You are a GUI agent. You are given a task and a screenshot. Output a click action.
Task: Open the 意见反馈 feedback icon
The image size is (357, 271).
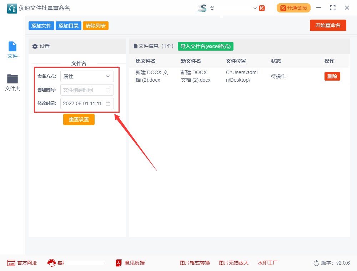click(x=118, y=263)
